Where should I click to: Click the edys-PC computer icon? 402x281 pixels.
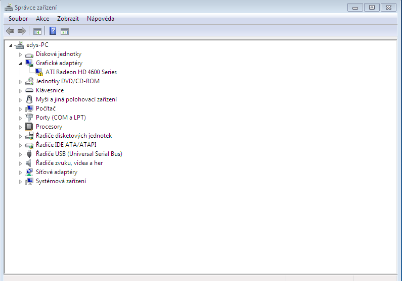pos(20,45)
